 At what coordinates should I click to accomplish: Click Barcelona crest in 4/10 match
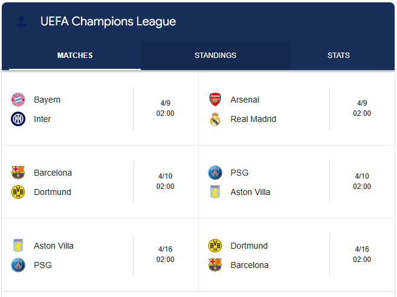tap(18, 173)
